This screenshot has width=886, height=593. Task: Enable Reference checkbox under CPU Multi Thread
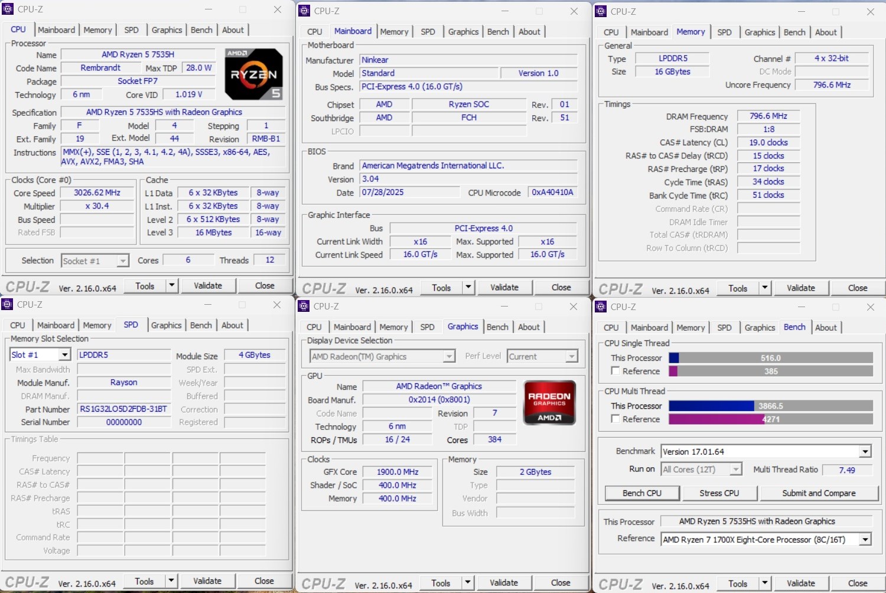[x=615, y=419]
